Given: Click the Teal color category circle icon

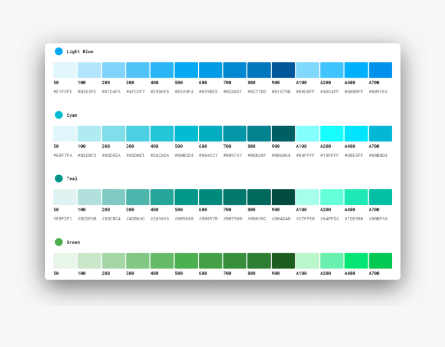Looking at the screenshot, I should pyautogui.click(x=58, y=178).
